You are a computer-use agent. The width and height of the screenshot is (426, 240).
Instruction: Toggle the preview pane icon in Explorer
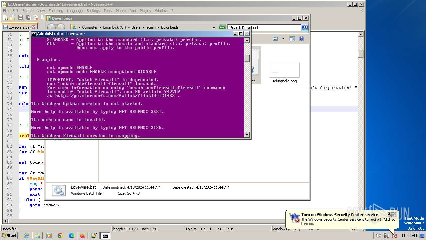coord(292,39)
